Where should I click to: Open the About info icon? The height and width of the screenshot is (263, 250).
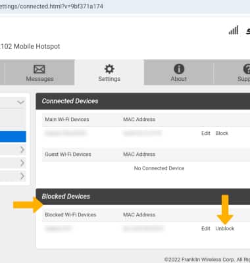tap(179, 69)
